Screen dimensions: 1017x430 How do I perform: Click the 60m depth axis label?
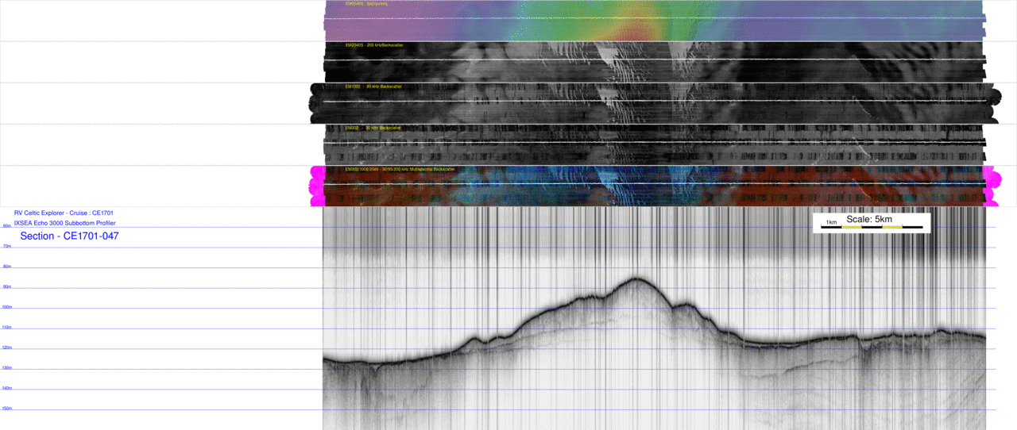point(7,226)
